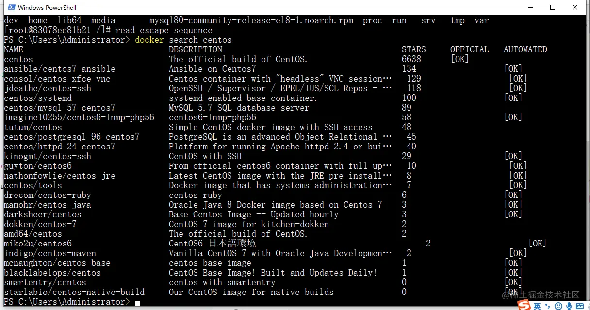Click the [OK] under OFFICIAL for centos
The width and height of the screenshot is (590, 310).
click(x=460, y=59)
